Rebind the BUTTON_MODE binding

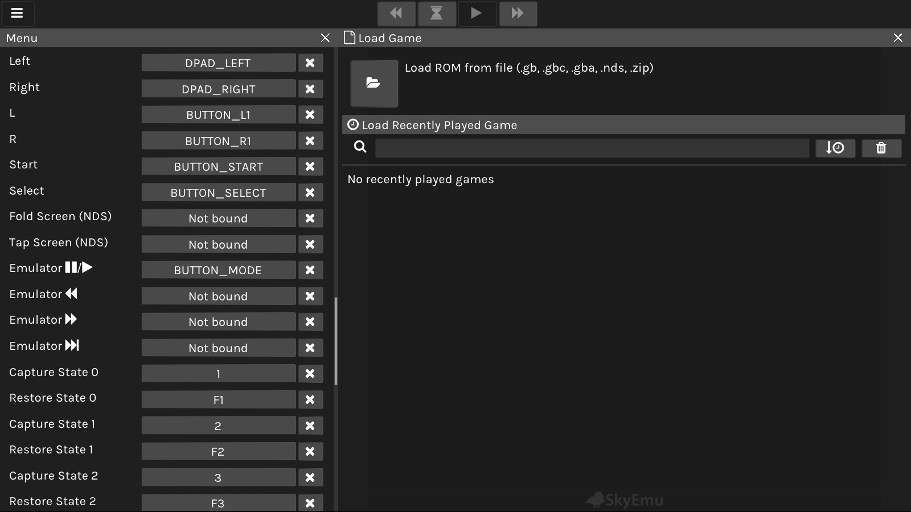point(219,270)
